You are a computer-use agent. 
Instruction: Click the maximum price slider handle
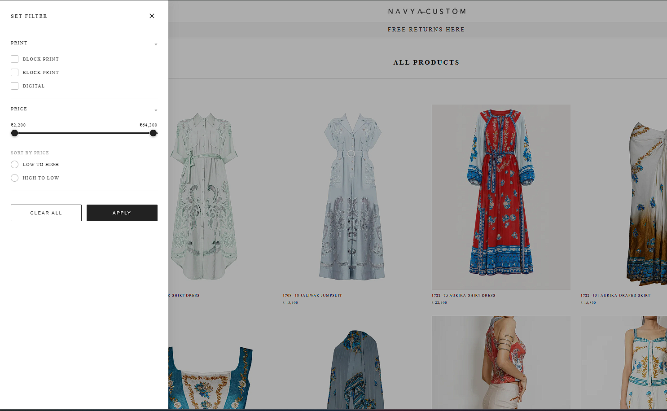(x=154, y=133)
